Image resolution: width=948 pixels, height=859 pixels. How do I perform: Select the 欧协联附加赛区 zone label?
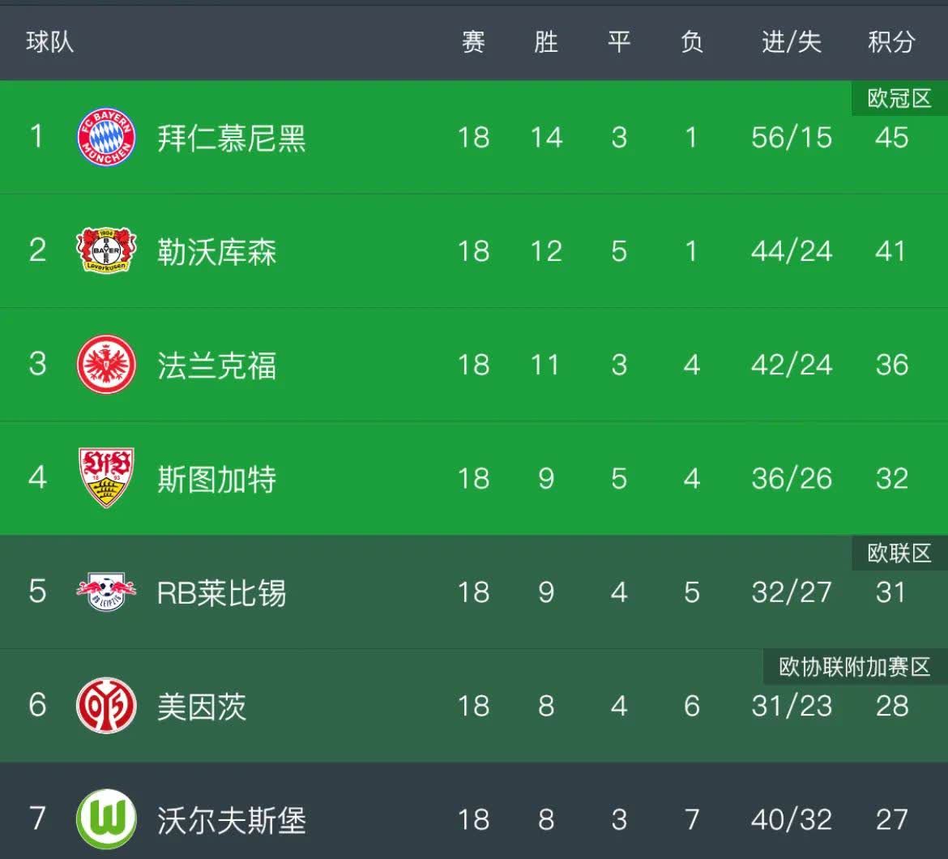[855, 667]
